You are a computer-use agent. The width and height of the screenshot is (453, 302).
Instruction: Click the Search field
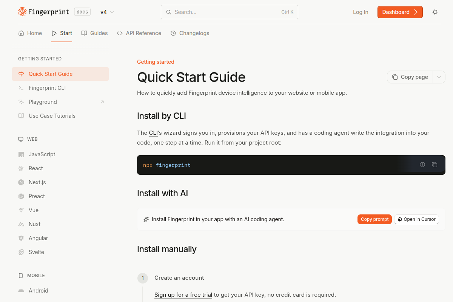pyautogui.click(x=230, y=12)
